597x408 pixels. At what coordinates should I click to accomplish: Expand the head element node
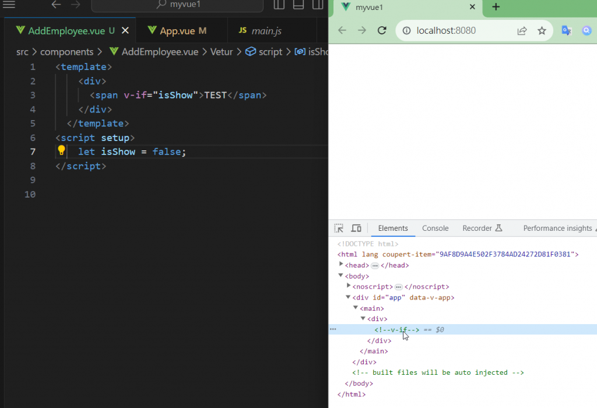click(340, 264)
